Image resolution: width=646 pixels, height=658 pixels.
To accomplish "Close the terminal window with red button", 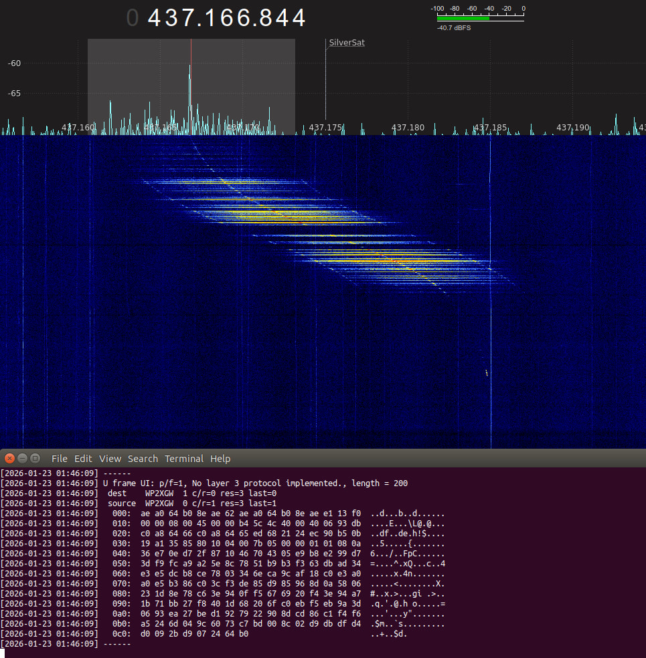I will [10, 458].
